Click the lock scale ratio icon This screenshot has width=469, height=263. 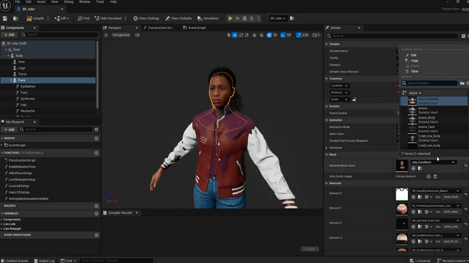pos(354,100)
